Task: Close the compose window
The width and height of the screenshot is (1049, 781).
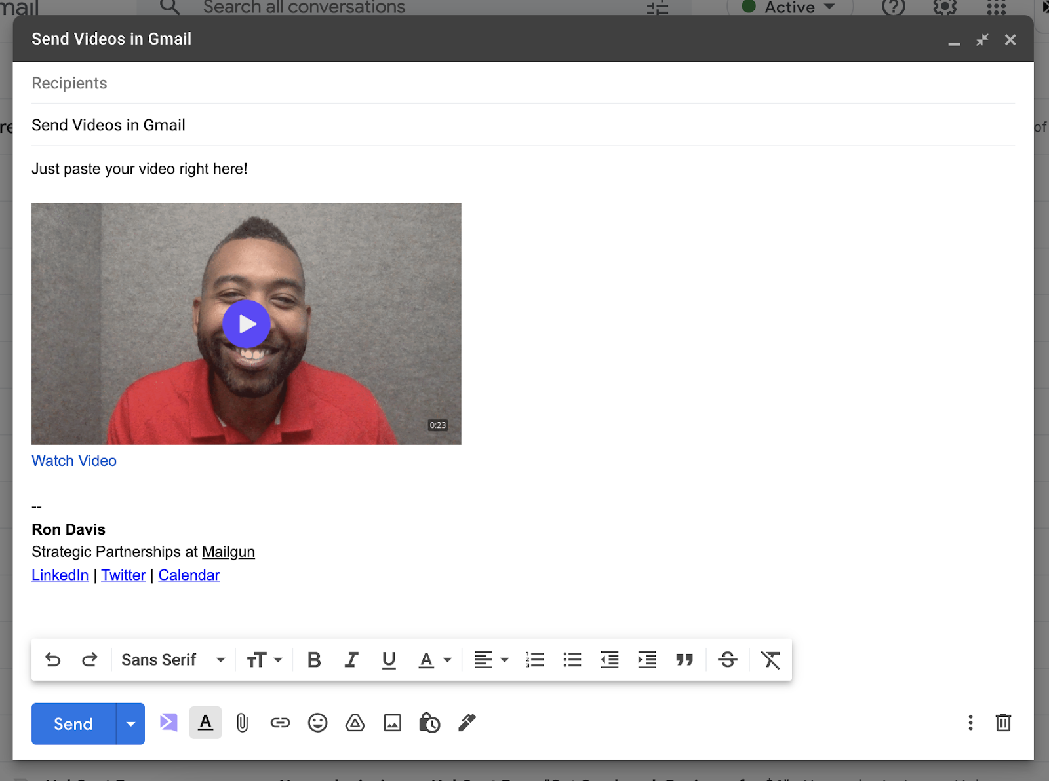Action: coord(1010,40)
